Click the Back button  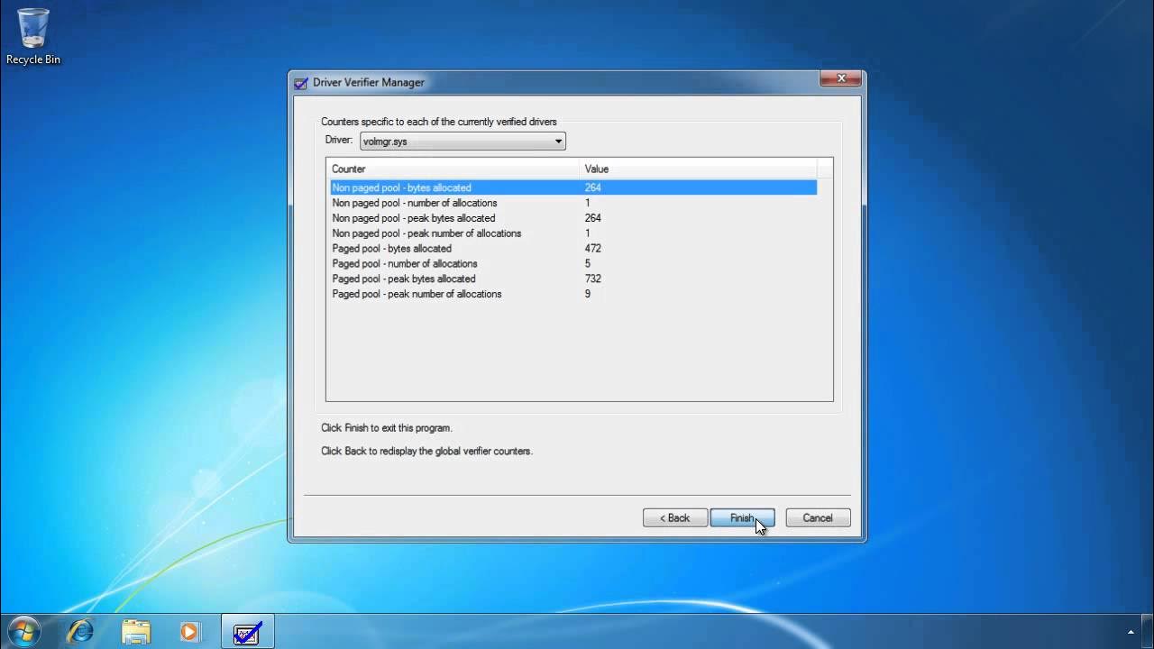(x=675, y=518)
